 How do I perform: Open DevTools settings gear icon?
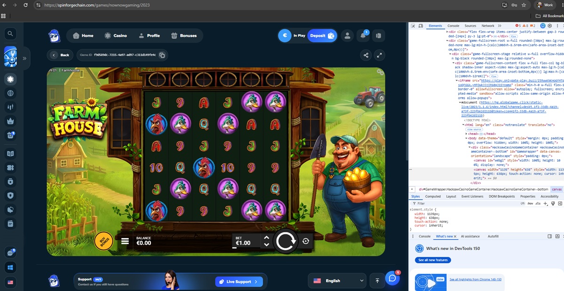coord(549,26)
